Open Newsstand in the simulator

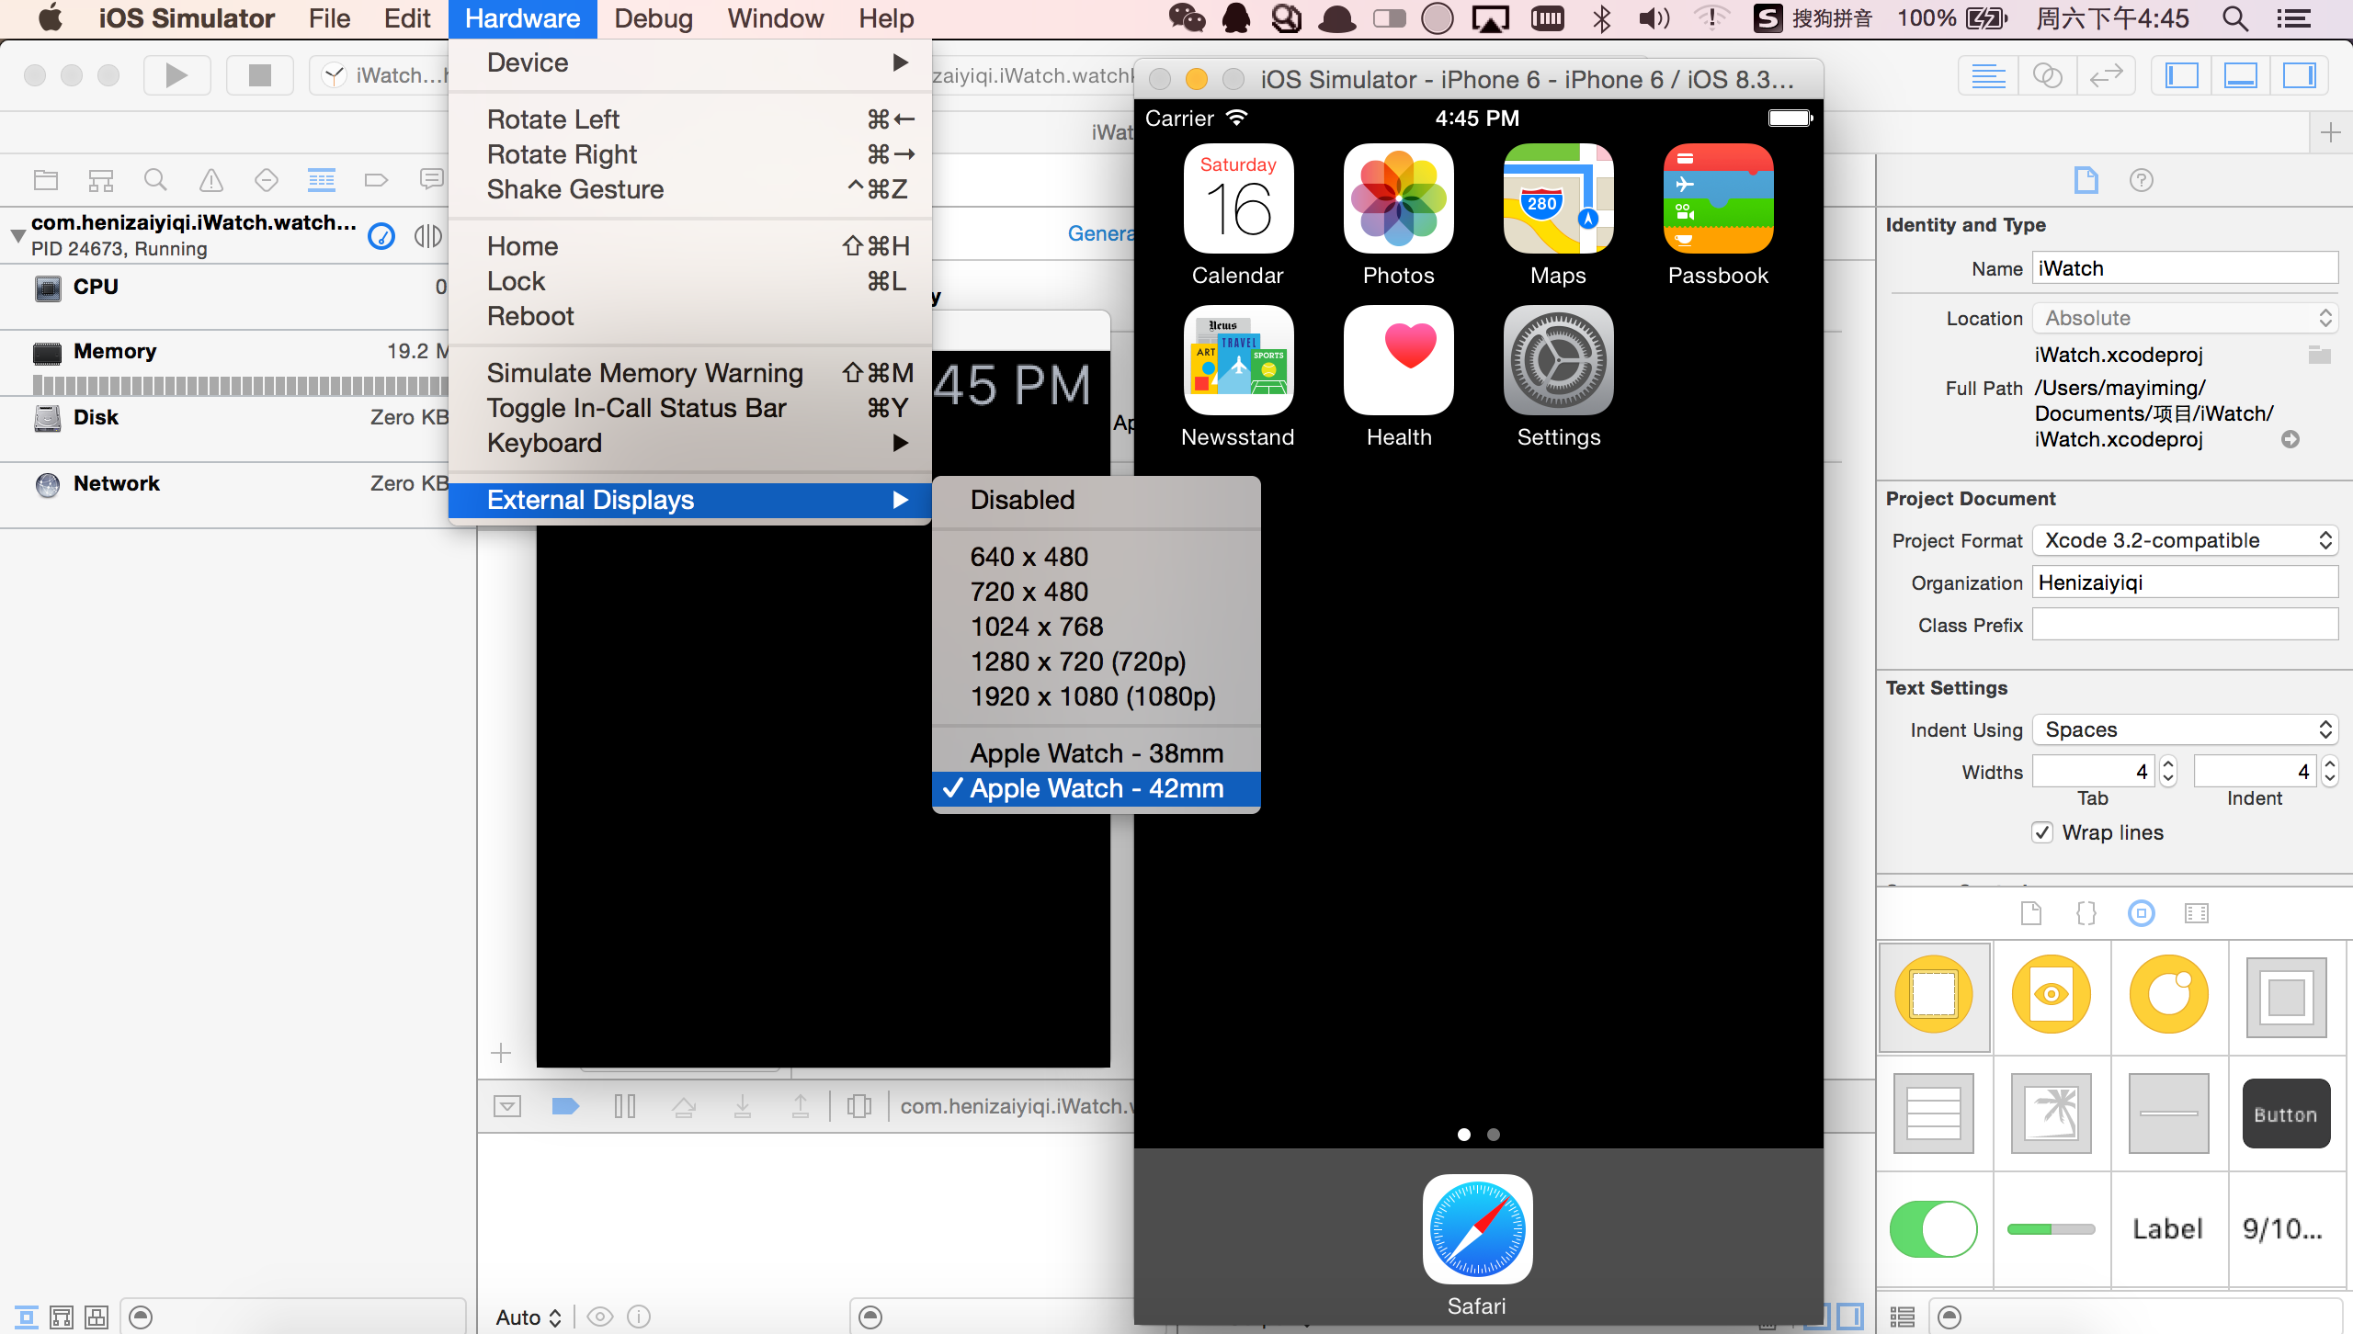coord(1238,360)
